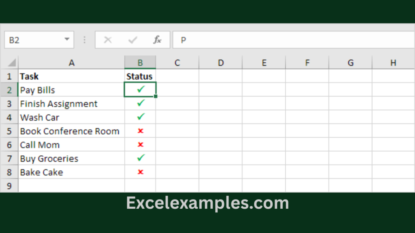The image size is (415, 233).
Task: Click the red cross for Book Conference Room
Action: coord(141,131)
